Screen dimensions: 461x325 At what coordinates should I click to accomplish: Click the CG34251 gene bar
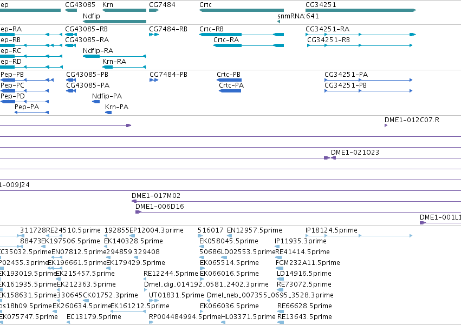point(361,10)
